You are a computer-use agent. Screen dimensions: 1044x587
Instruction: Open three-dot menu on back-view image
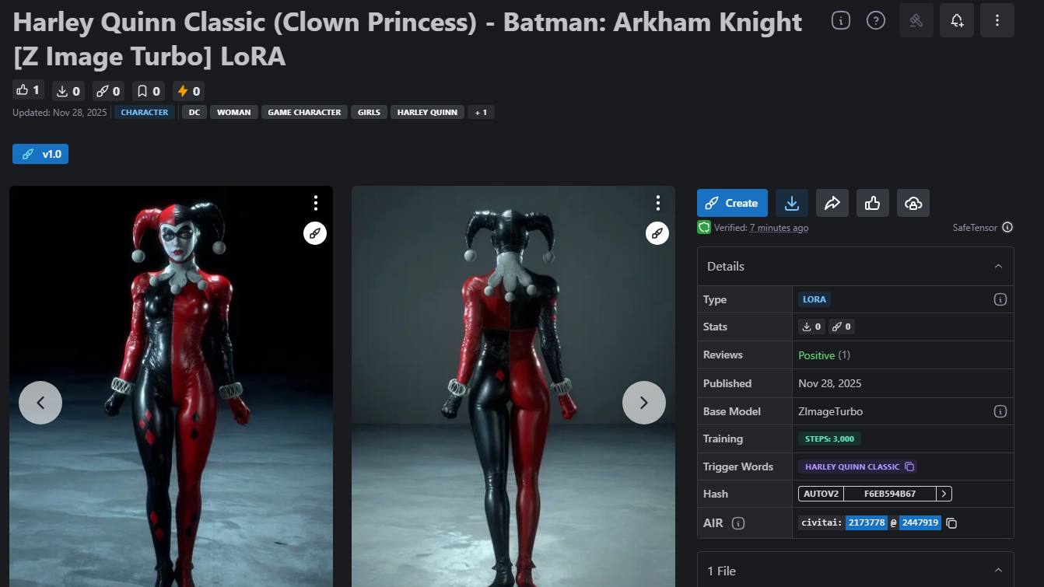(657, 203)
